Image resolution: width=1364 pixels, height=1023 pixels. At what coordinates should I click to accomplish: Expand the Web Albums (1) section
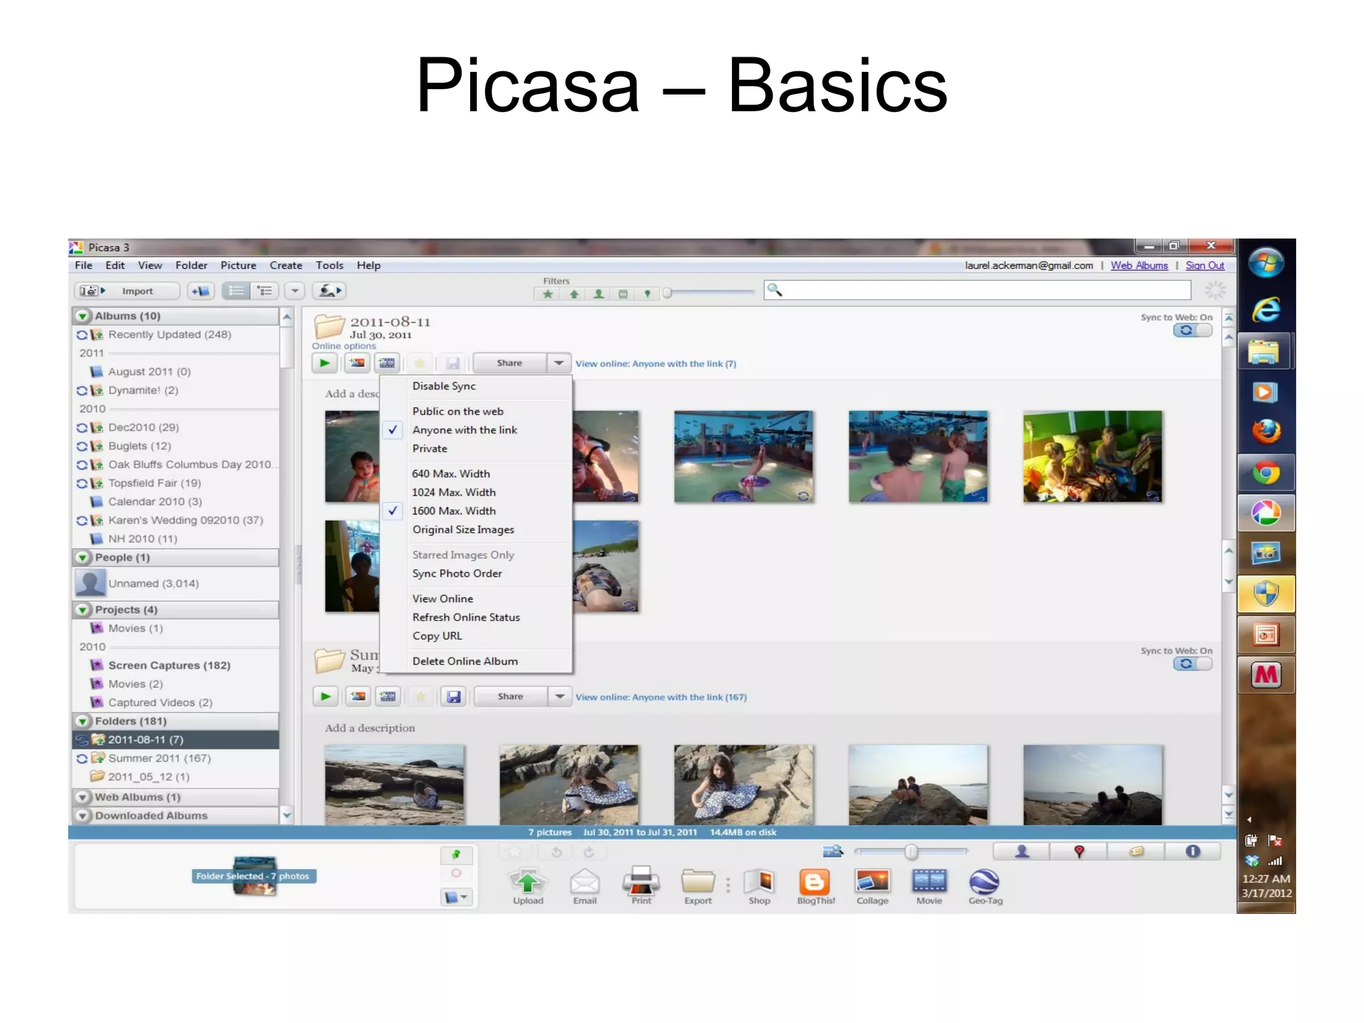(x=83, y=797)
